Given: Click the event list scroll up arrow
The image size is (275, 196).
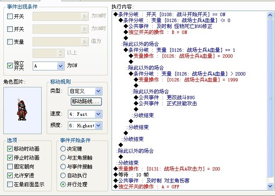Looking at the screenshot, I should click(x=270, y=15).
